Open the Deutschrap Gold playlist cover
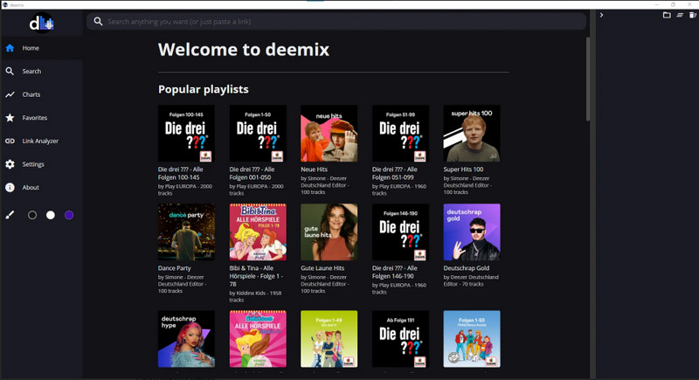The width and height of the screenshot is (699, 380). 472,232
